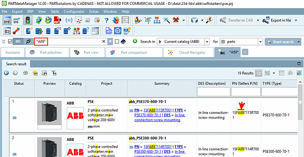Click the red X clear icon
Screen dimensions: 304x157
pyautogui.click(x=176, y=20)
